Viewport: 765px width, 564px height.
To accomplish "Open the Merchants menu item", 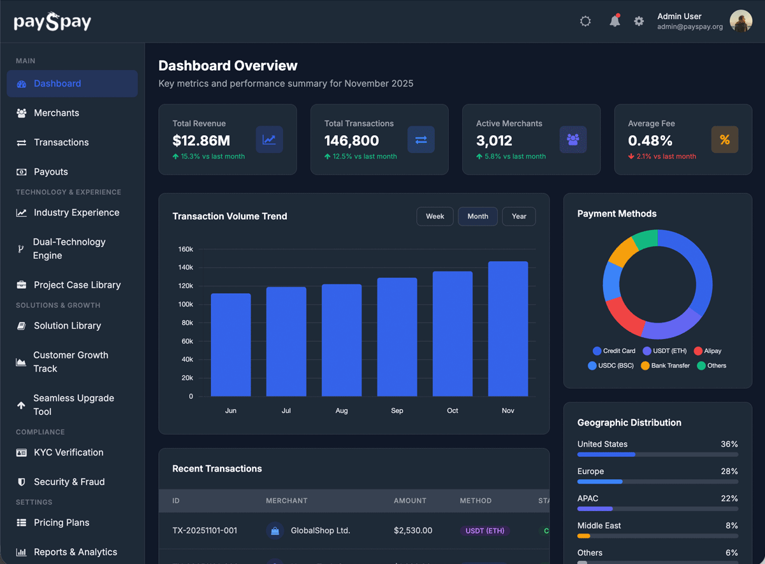I will coord(57,113).
